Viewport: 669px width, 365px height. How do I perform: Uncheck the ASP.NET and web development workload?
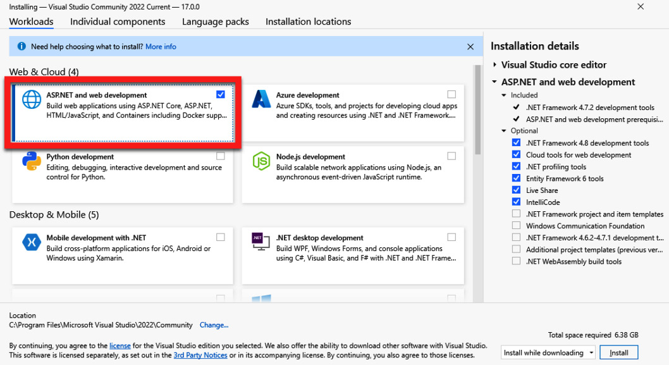coord(221,94)
